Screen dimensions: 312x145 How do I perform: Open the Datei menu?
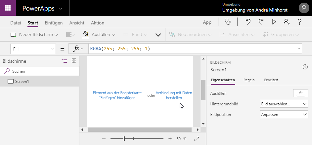[16, 23]
